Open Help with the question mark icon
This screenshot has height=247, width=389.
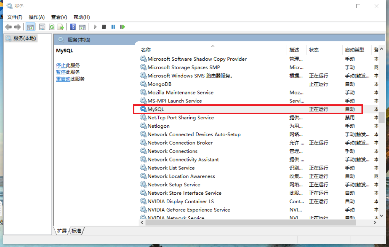73,27
